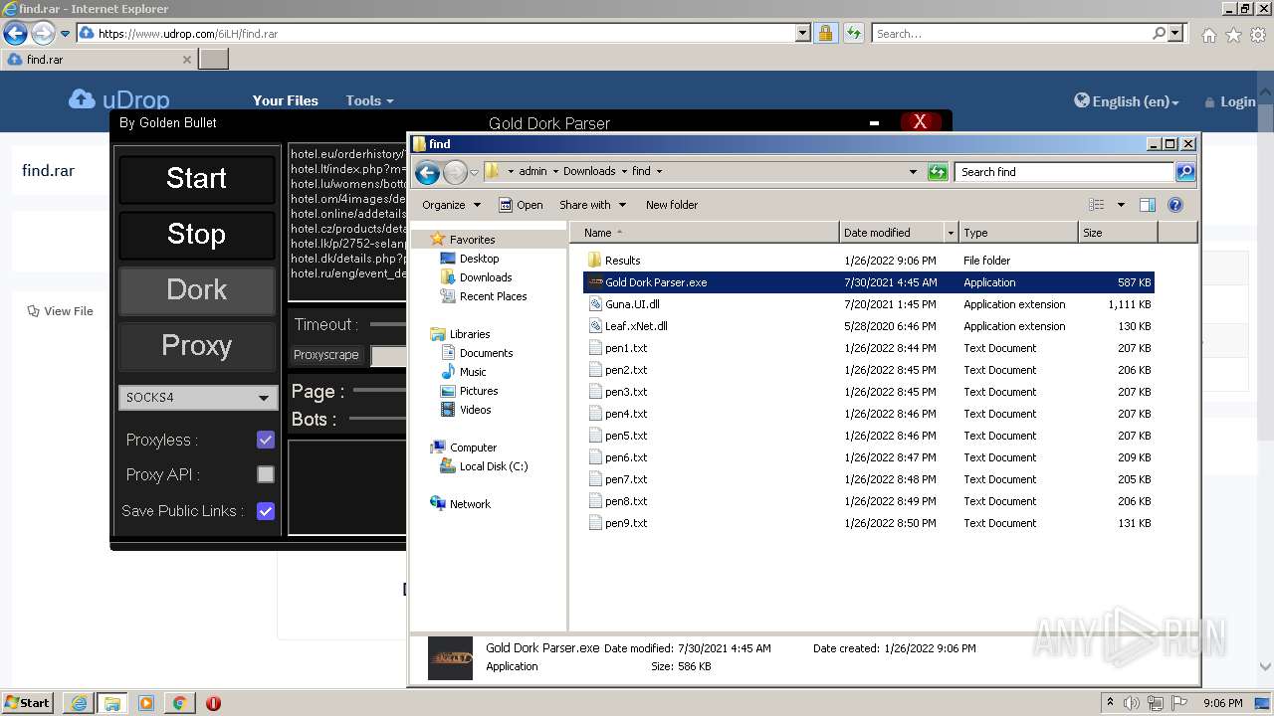Click the Start button in Gold Dork Parser
Screen dimensions: 1274x716
point(196,179)
